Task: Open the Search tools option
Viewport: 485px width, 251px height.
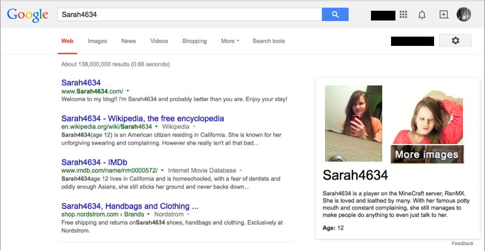Action: click(268, 41)
